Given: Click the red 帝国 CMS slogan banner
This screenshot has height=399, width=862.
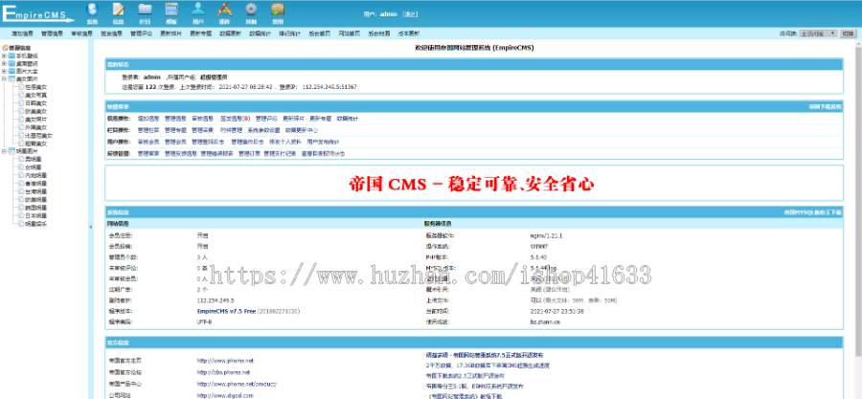Looking at the screenshot, I should (x=471, y=185).
